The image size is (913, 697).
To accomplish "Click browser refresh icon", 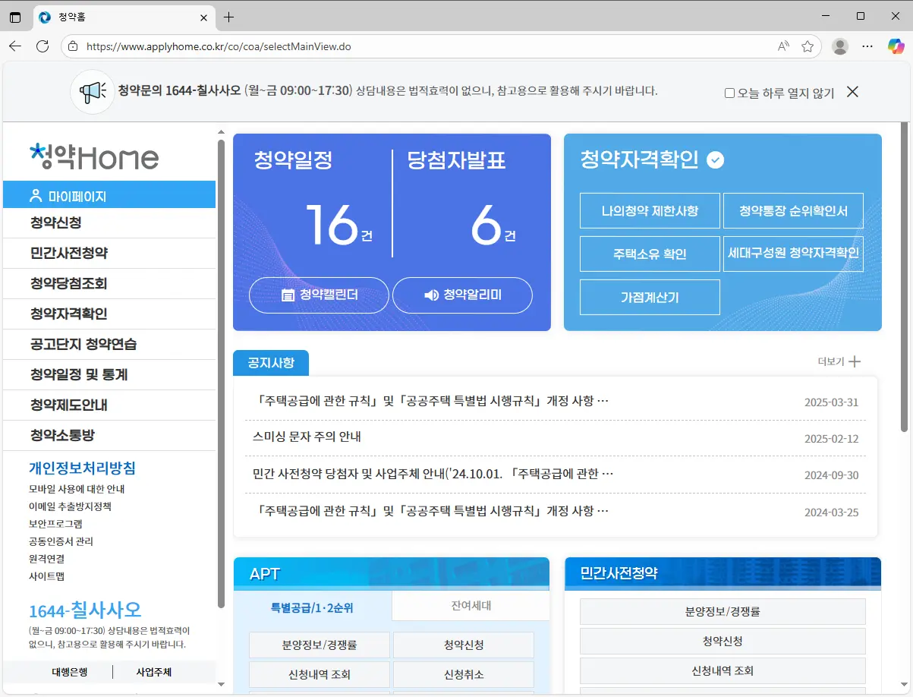I will coord(43,46).
